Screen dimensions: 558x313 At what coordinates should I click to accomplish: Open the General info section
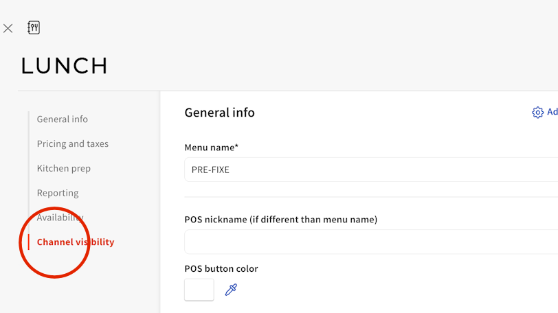coord(63,119)
